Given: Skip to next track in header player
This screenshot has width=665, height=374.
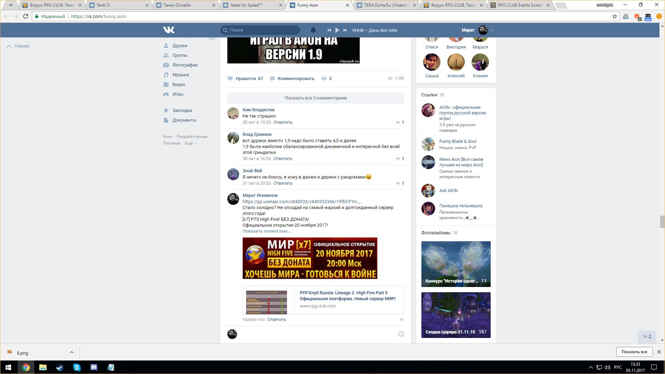Looking at the screenshot, I should (x=345, y=30).
